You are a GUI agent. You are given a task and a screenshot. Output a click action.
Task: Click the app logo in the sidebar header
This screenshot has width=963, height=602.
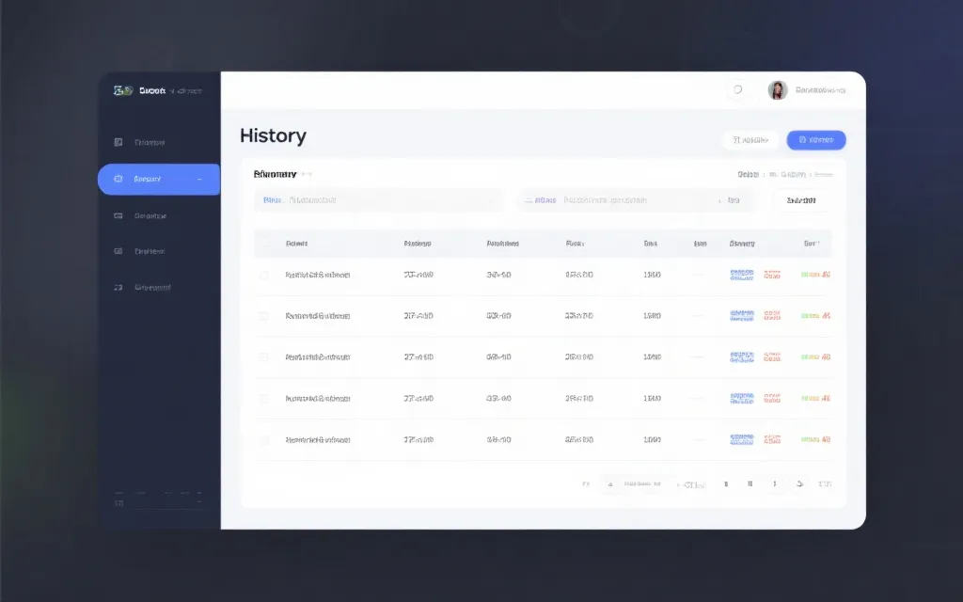(x=122, y=90)
